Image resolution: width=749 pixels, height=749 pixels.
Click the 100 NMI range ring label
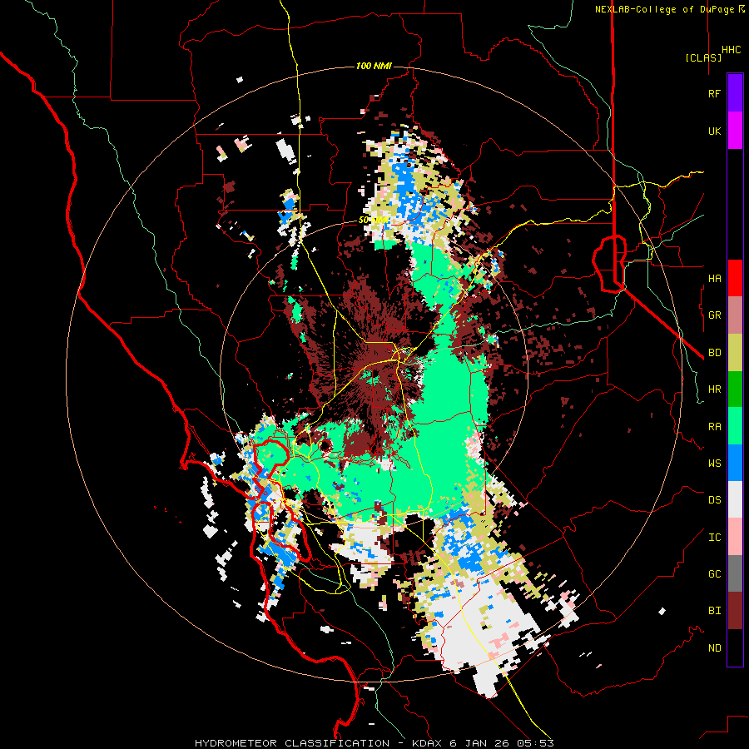point(374,66)
